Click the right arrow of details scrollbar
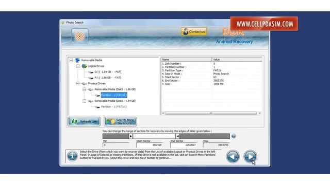Screen dimensions: 330x185 (x=260, y=113)
